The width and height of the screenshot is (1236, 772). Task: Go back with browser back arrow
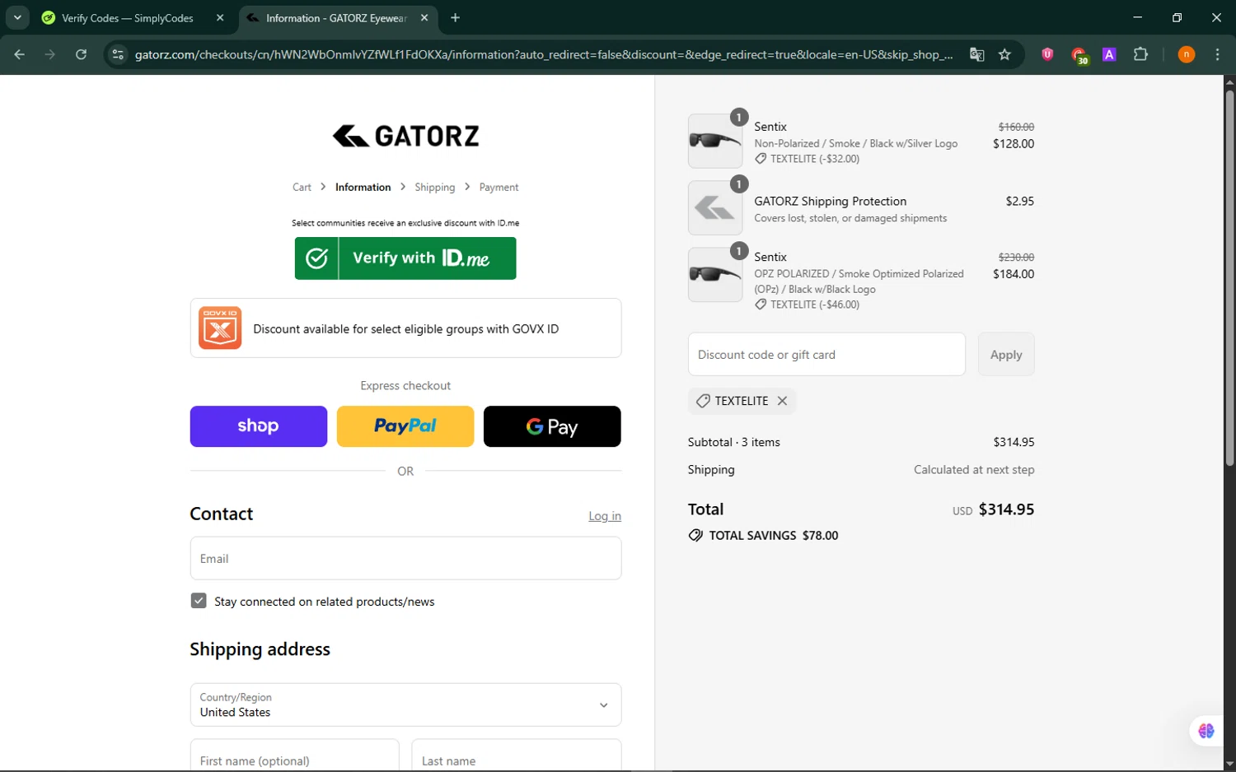(20, 54)
